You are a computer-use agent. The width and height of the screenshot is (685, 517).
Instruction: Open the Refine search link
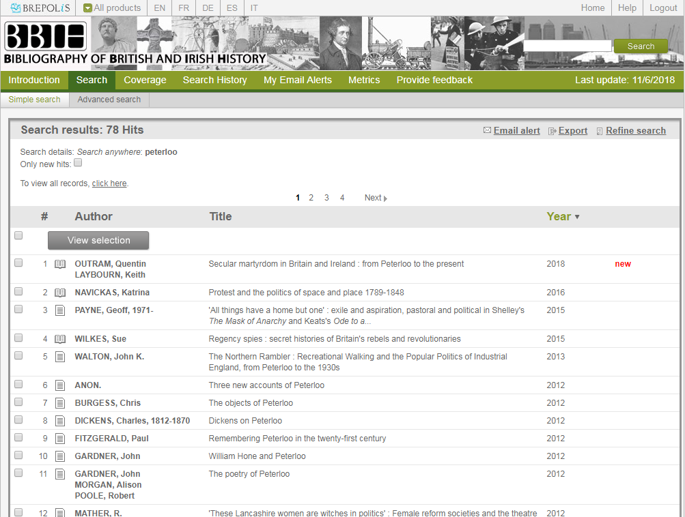click(635, 131)
